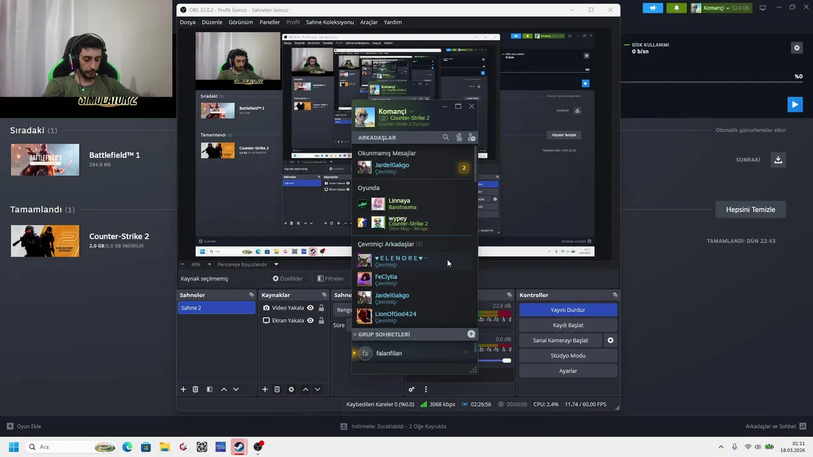The height and width of the screenshot is (457, 813).
Task: Click Steam megaphone announcements button
Action: click(x=652, y=8)
